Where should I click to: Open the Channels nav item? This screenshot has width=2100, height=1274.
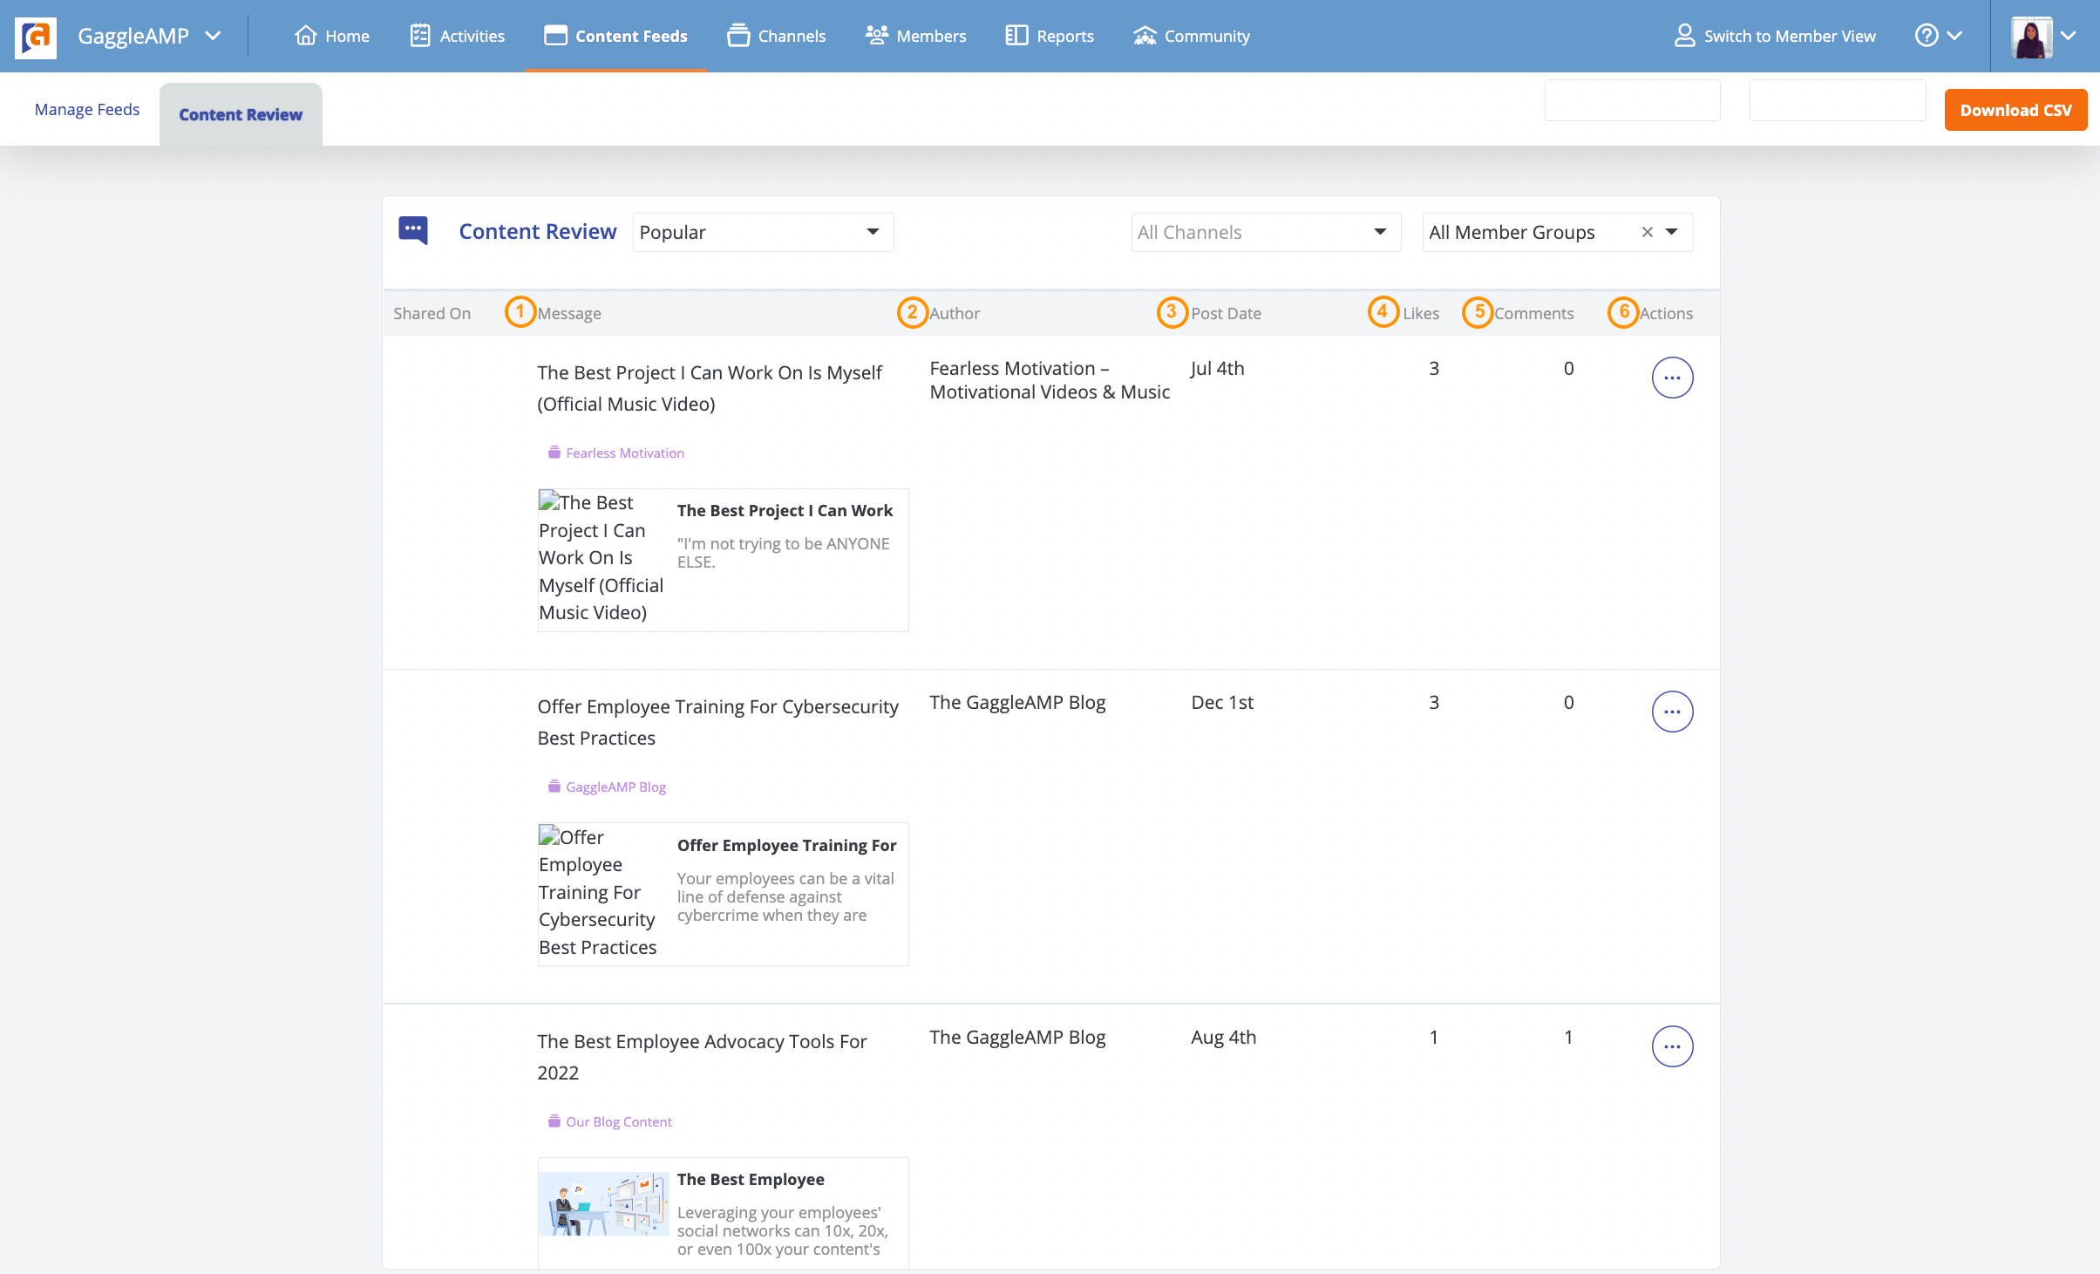click(x=776, y=36)
